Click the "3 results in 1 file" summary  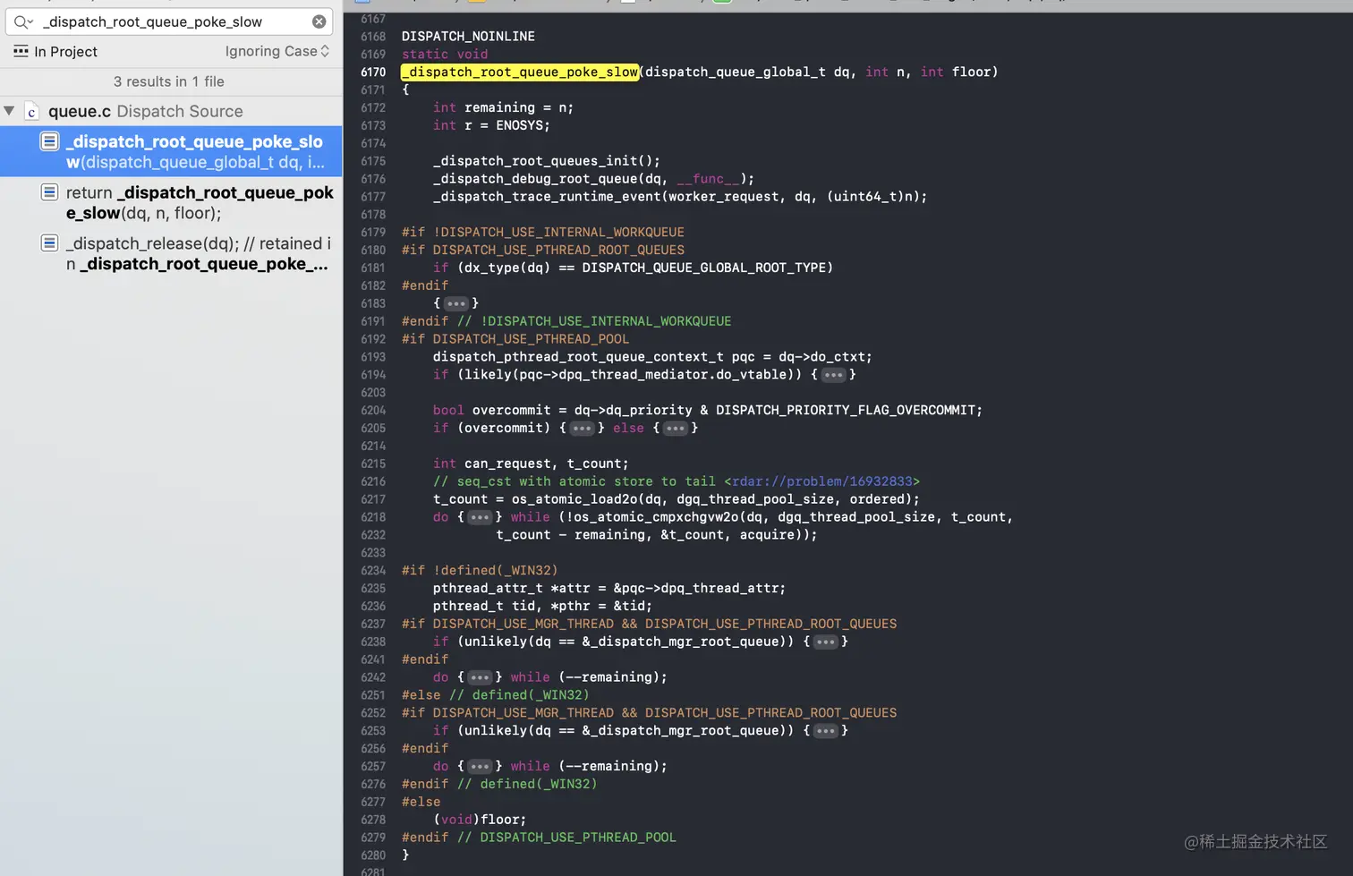pyautogui.click(x=169, y=81)
